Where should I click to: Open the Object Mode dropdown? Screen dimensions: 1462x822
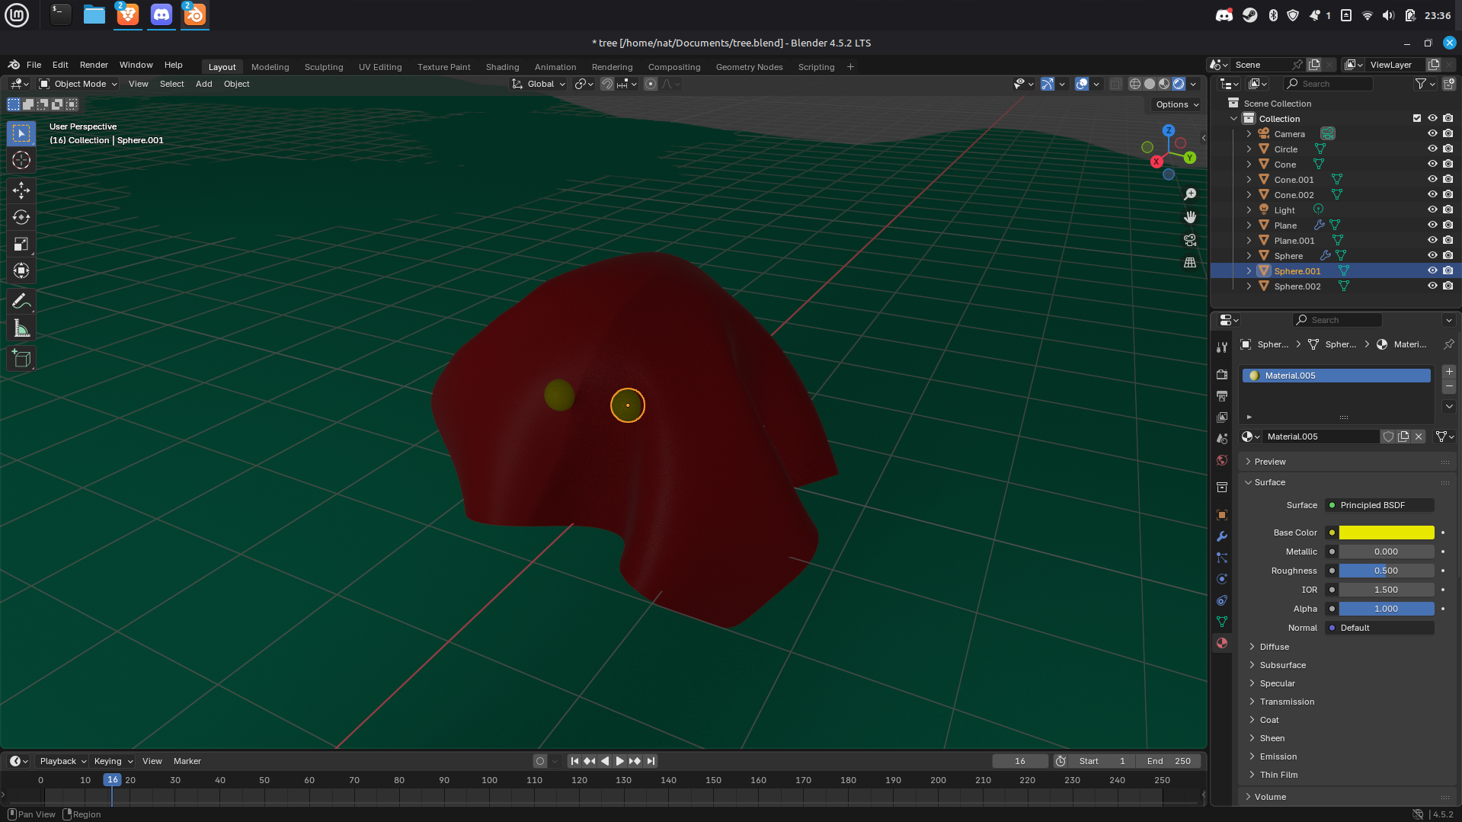(78, 84)
